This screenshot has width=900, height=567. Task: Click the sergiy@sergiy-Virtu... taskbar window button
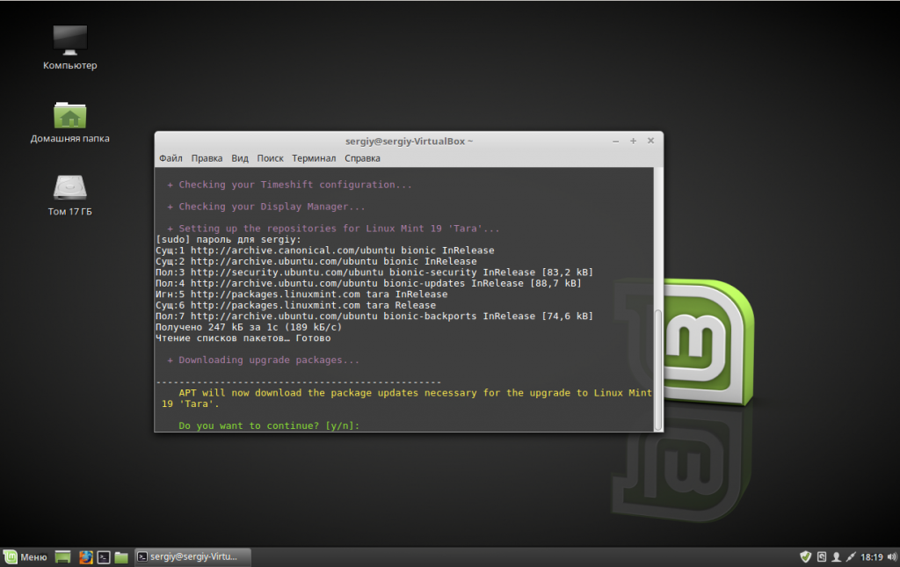pyautogui.click(x=192, y=556)
